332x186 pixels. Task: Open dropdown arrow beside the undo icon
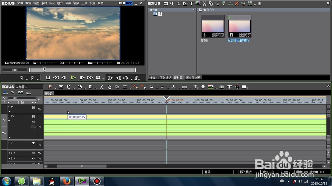click(157, 88)
